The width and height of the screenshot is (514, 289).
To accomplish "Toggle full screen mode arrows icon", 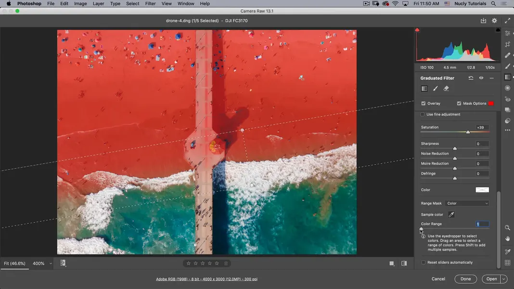I will click(507, 21).
